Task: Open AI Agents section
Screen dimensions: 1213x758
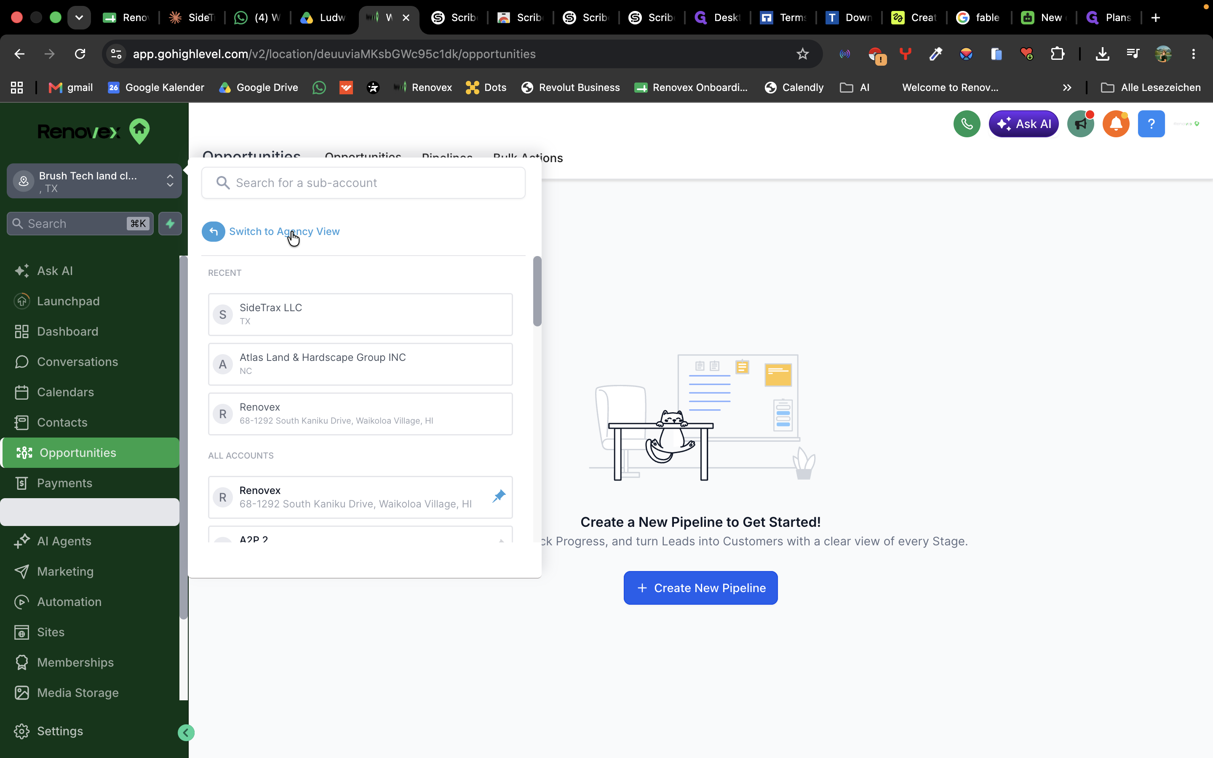Action: pos(90,541)
